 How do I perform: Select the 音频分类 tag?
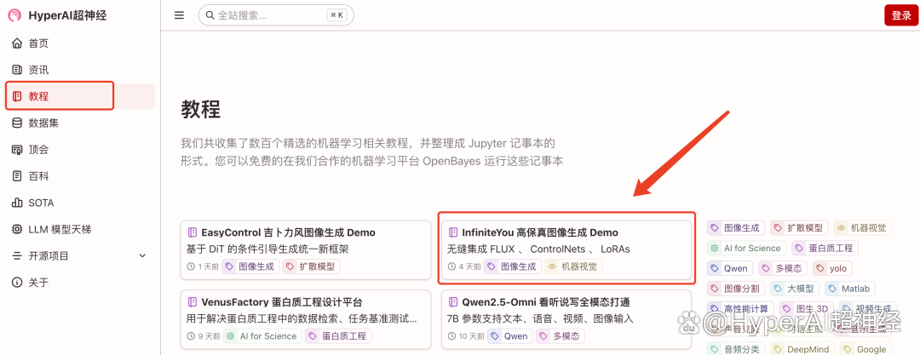coord(736,349)
